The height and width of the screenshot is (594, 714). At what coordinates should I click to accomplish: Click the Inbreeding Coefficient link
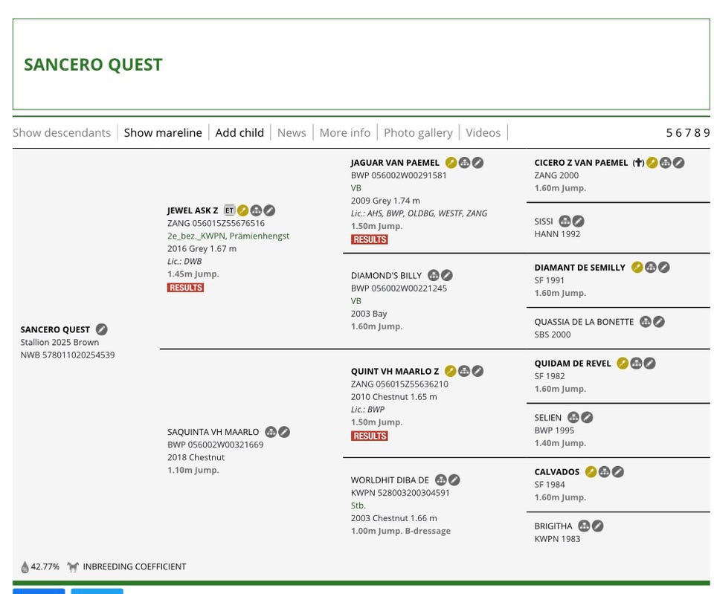pos(135,566)
